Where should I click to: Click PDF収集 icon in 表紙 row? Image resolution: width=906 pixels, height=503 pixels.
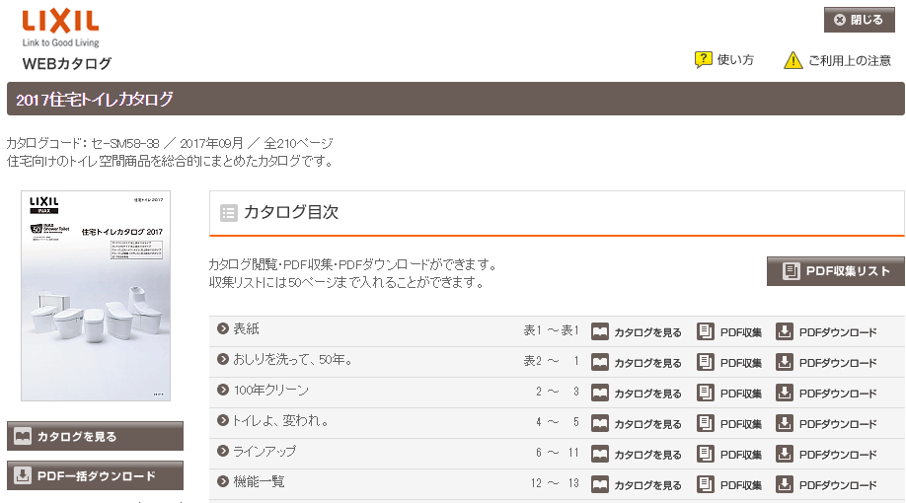click(x=706, y=331)
